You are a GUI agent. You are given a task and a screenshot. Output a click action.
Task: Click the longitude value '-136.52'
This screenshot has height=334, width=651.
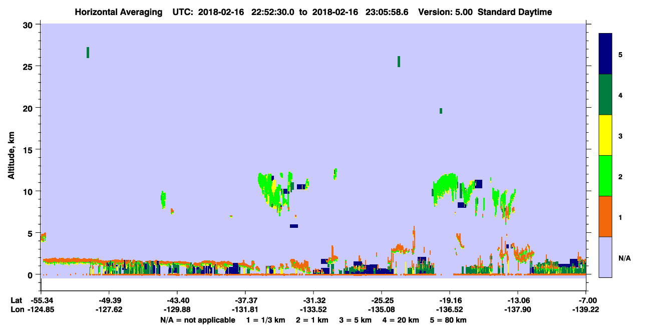(x=449, y=309)
